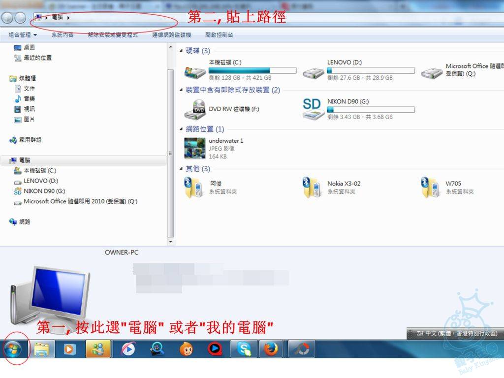Image resolution: width=504 pixels, height=378 pixels.
Task: Open the 組合管理 dropdown menu
Action: point(23,35)
